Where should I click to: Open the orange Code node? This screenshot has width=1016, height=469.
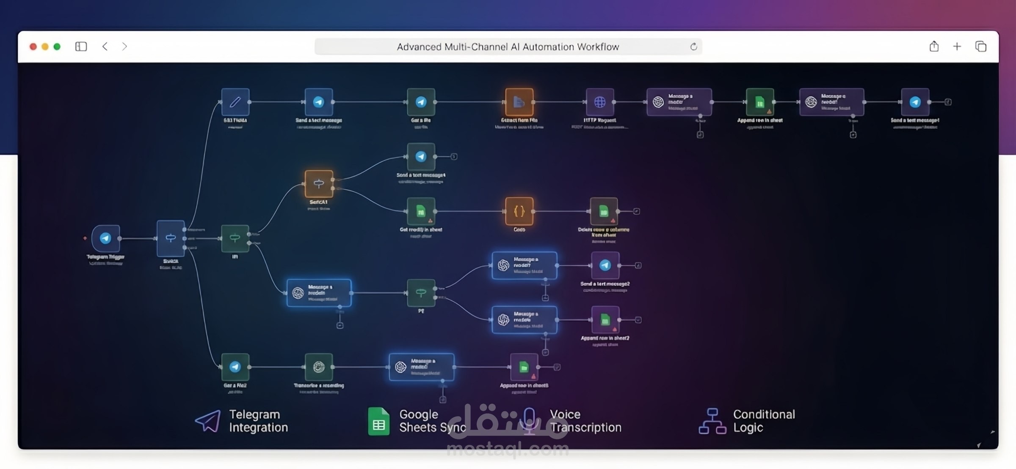[519, 211]
